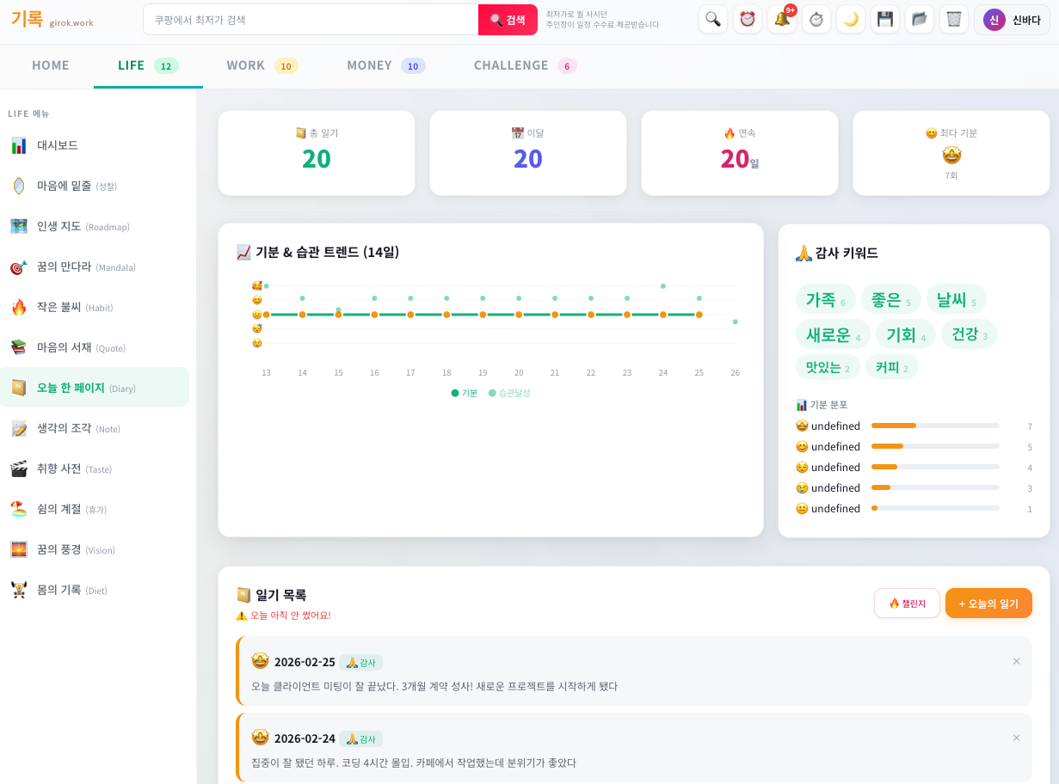Click the top mood distribution progress bar
Viewport: 1059px width, 784px height.
(x=935, y=425)
